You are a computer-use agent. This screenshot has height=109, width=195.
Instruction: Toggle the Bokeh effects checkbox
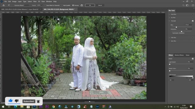point(193,59)
